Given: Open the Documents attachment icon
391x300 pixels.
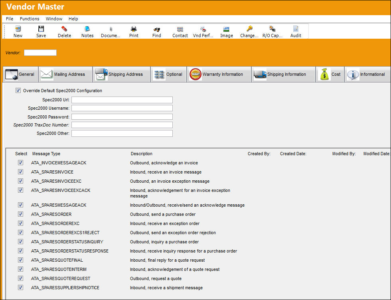Looking at the screenshot, I should pyautogui.click(x=111, y=29).
